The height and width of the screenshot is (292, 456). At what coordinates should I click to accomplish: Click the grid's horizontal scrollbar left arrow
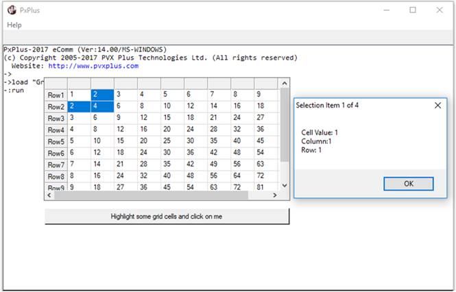coord(50,195)
